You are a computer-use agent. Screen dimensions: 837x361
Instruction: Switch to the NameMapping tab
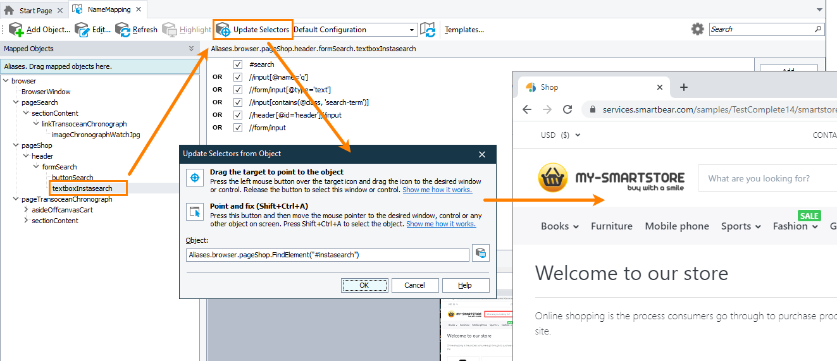(x=109, y=10)
